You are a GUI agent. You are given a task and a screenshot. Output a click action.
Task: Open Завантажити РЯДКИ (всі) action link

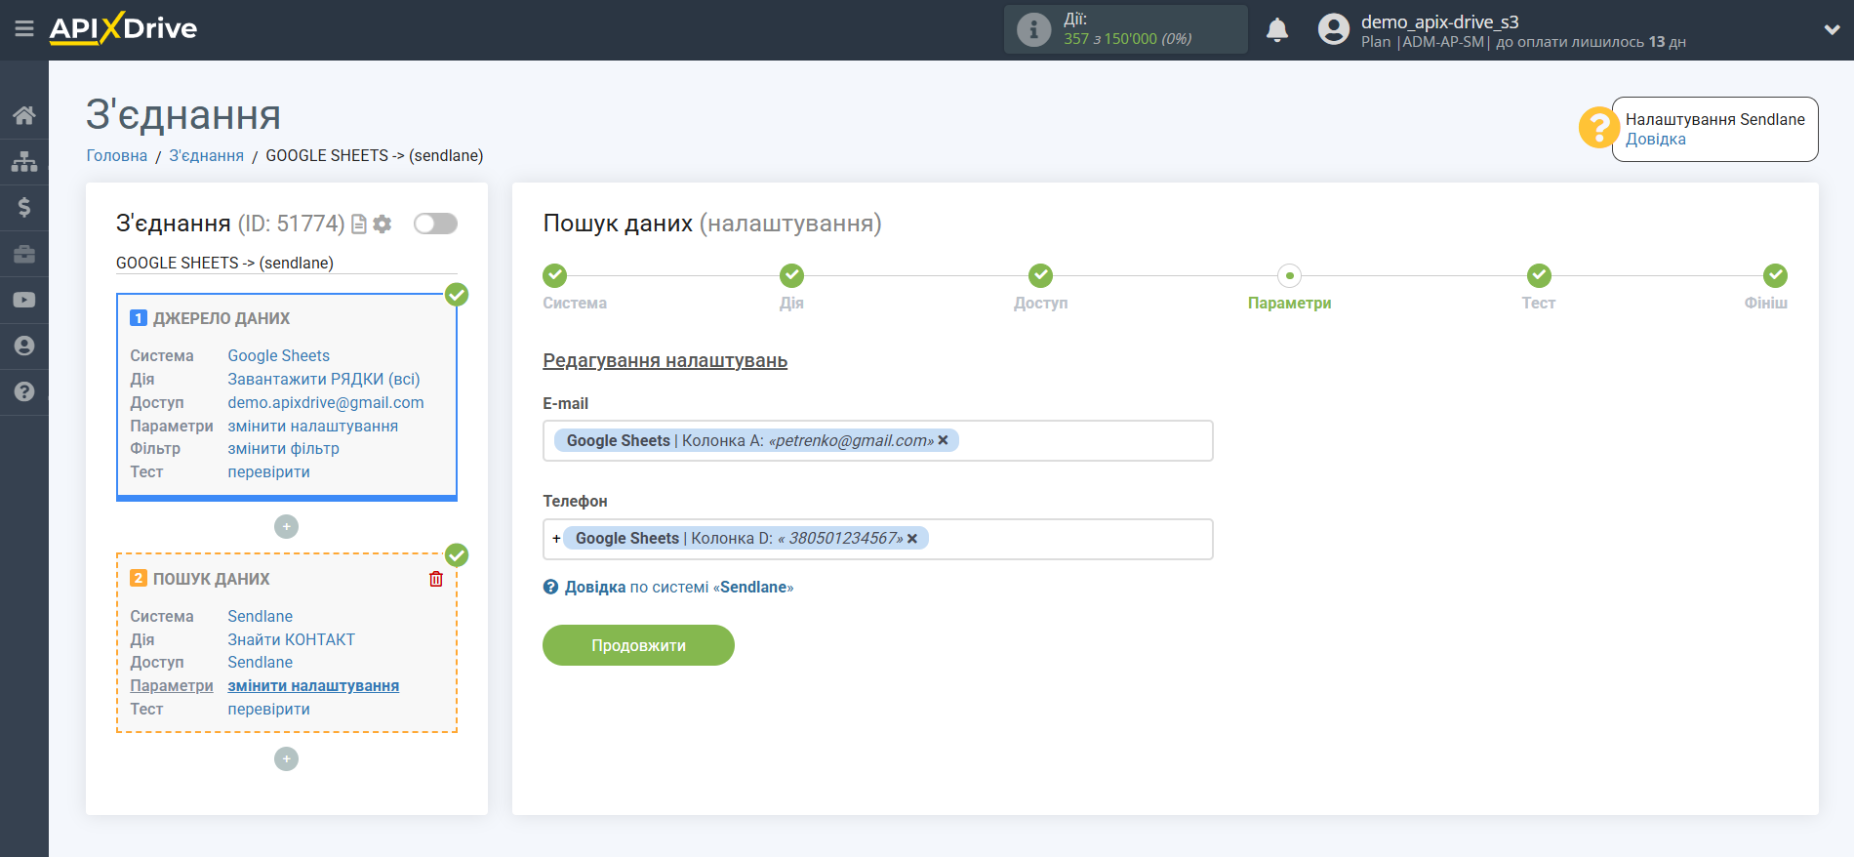(x=324, y=380)
